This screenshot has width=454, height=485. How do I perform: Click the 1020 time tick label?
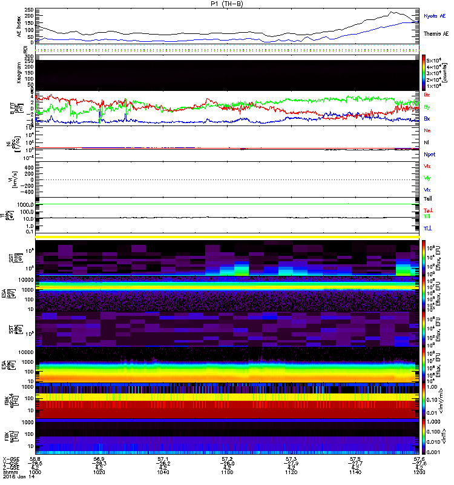[101, 472]
